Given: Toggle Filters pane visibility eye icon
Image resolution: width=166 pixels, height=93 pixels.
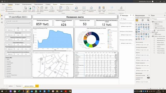Looking at the screenshot, I should tap(131, 16).
